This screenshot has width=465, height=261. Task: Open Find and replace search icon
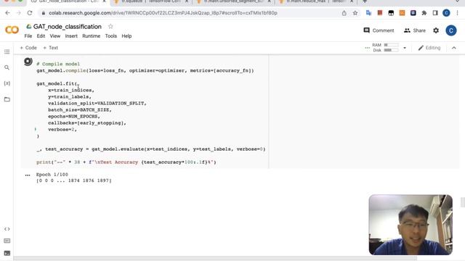(x=7, y=67)
